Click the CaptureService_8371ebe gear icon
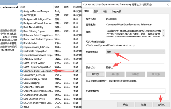This screenshot has width=171, height=109. (21, 47)
